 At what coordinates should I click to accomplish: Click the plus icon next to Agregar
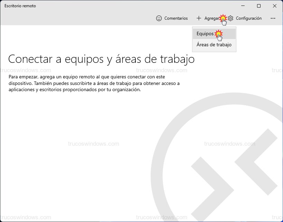199,18
